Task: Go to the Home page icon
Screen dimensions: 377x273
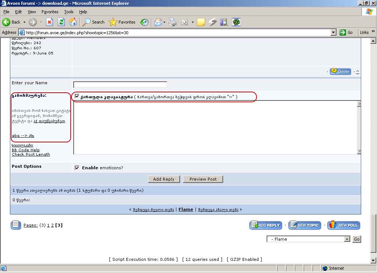Action: (73, 22)
